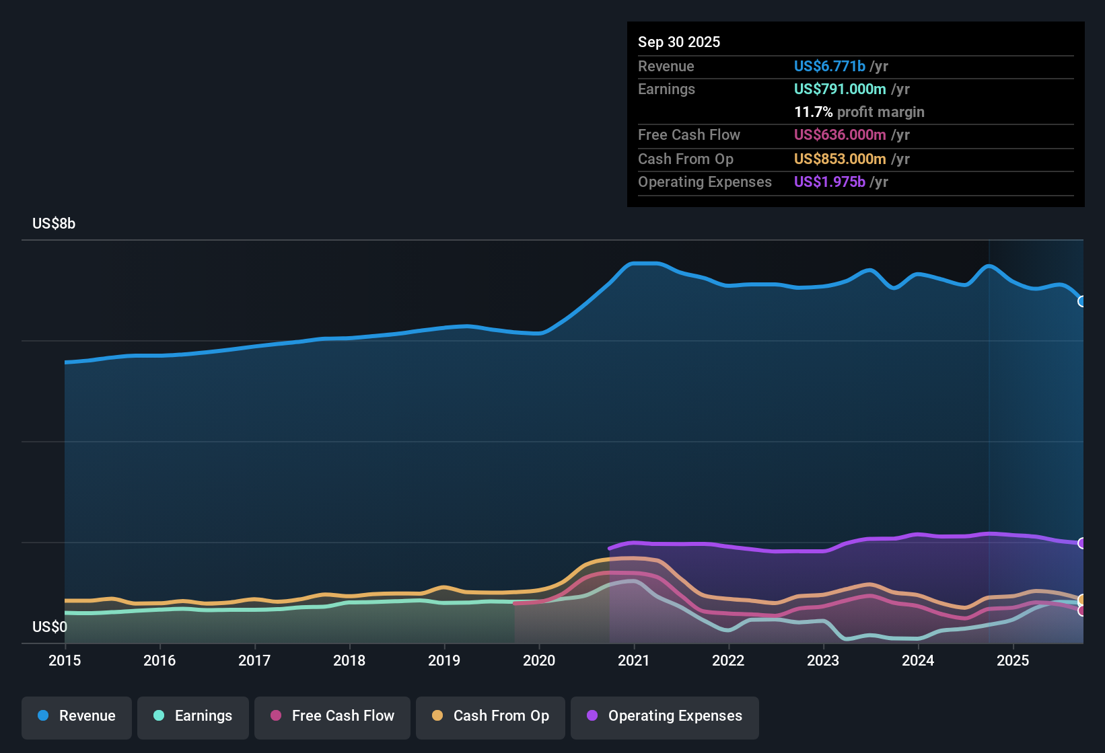
Task: Click the purple Operating Expenses dot icon
Action: pyautogui.click(x=591, y=716)
